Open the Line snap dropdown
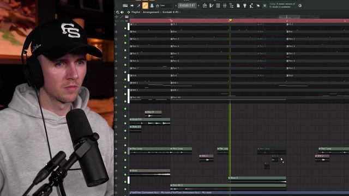349x196 pixels. pos(166,5)
